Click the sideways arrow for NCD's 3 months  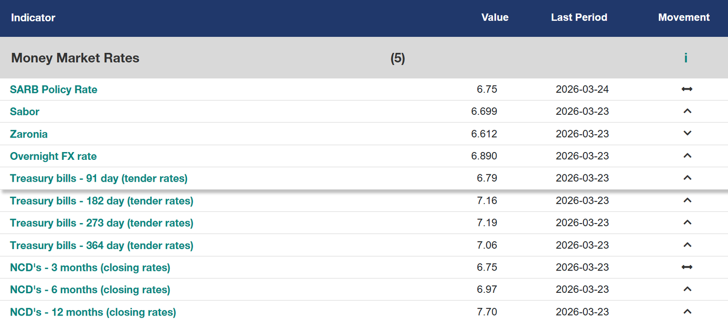pos(687,267)
